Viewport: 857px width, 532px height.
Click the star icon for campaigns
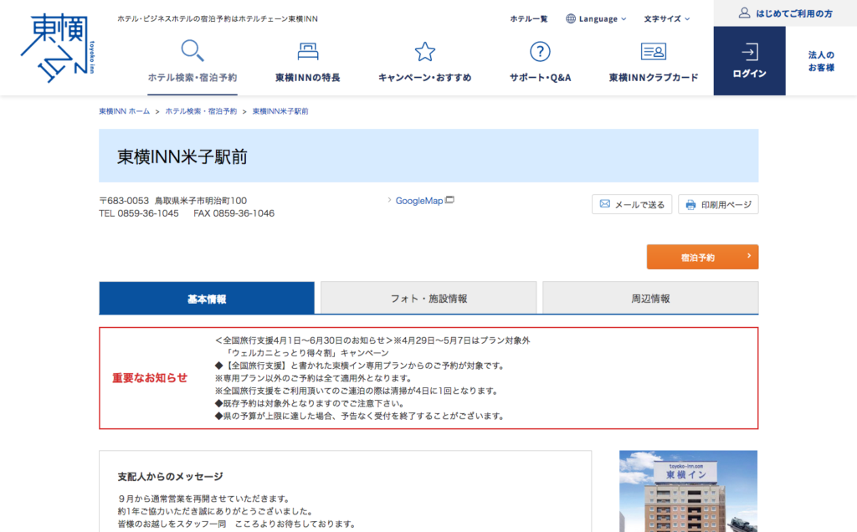[424, 51]
